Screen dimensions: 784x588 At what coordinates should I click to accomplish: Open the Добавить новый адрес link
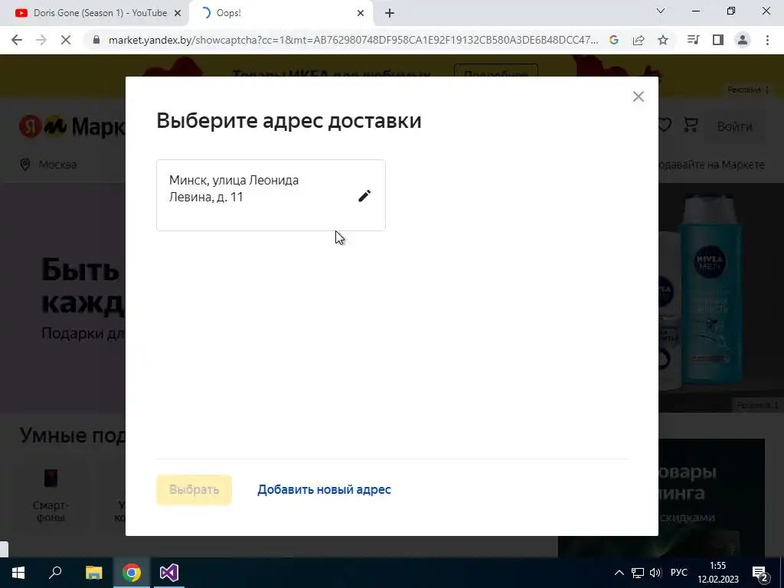click(x=324, y=489)
